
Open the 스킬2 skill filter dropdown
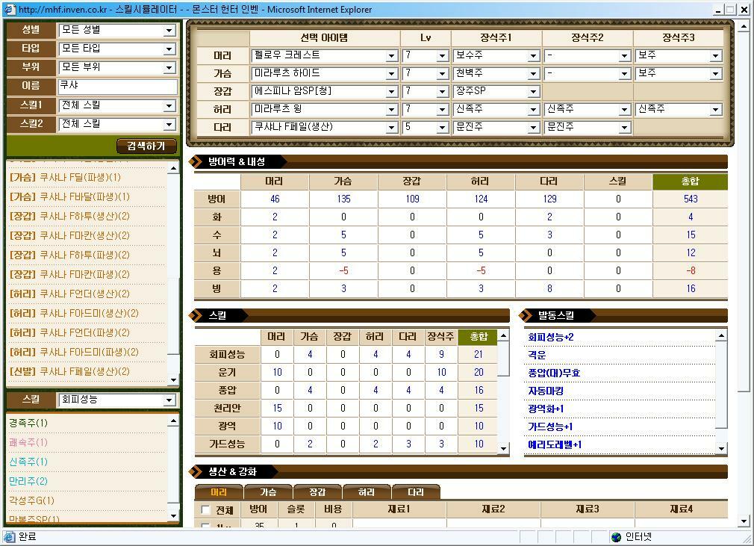(x=116, y=126)
